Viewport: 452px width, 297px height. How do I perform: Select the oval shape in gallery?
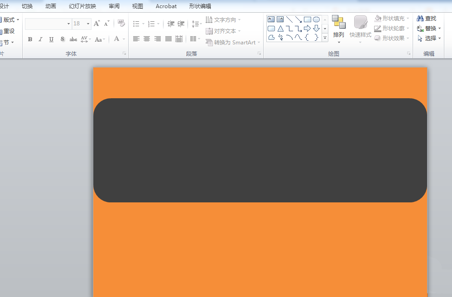(x=316, y=19)
